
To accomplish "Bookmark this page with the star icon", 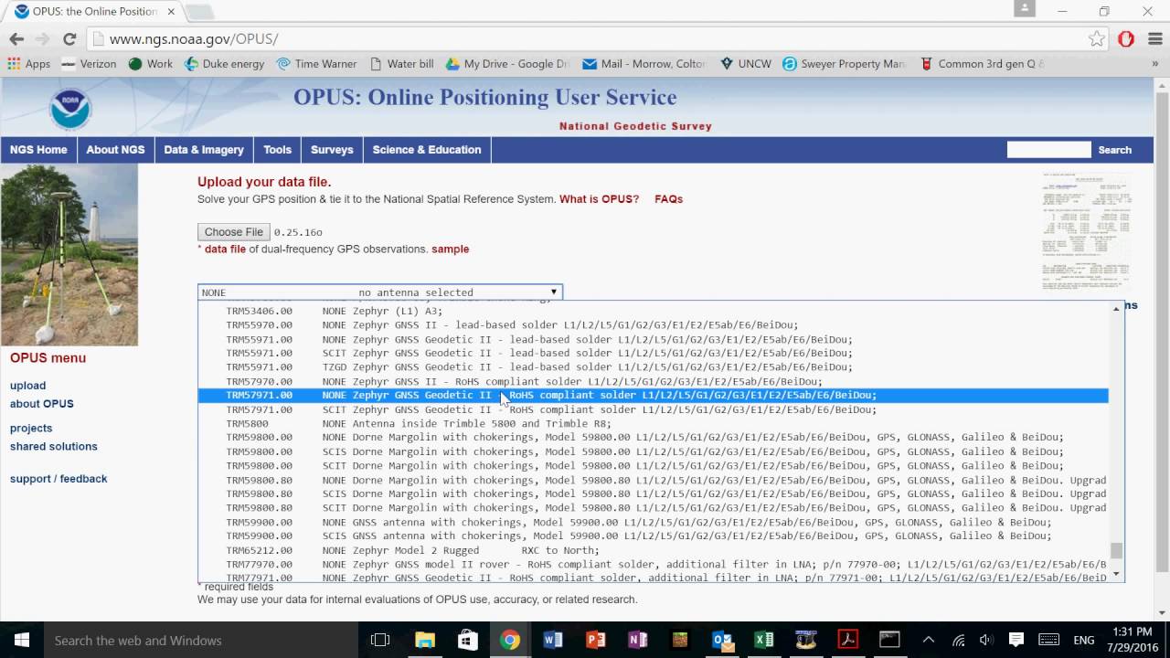I will [1097, 39].
